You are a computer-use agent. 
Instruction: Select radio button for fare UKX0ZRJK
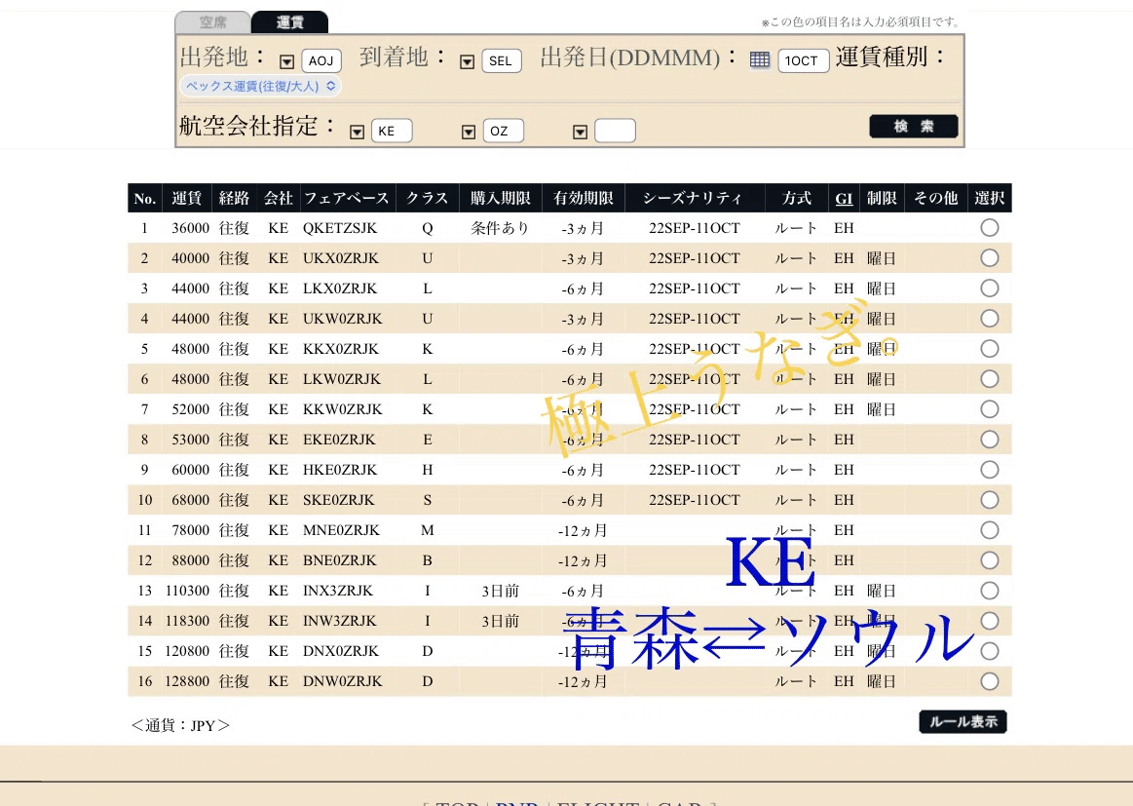(x=989, y=258)
